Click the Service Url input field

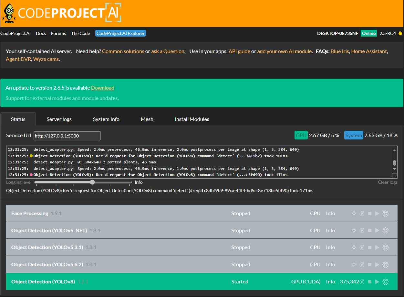pos(67,136)
